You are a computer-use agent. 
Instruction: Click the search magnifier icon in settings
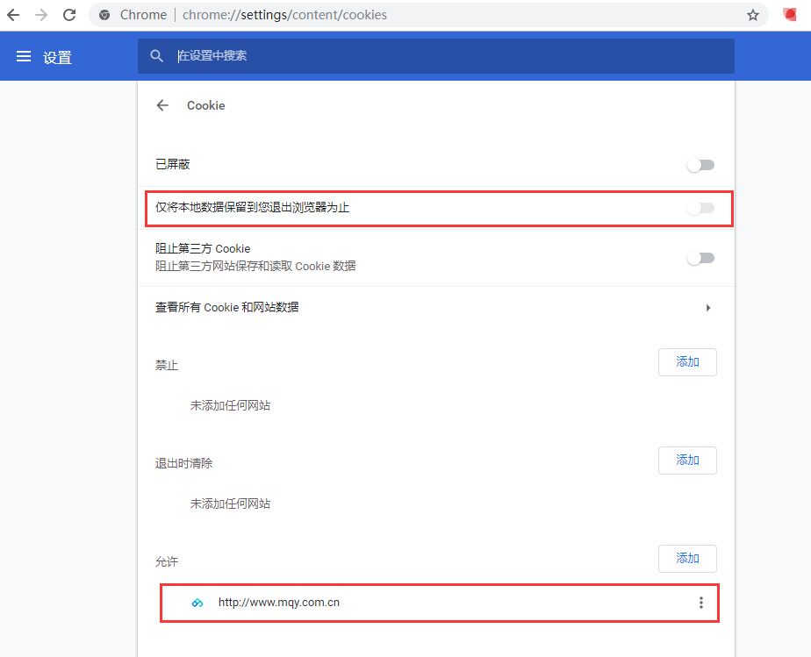157,56
